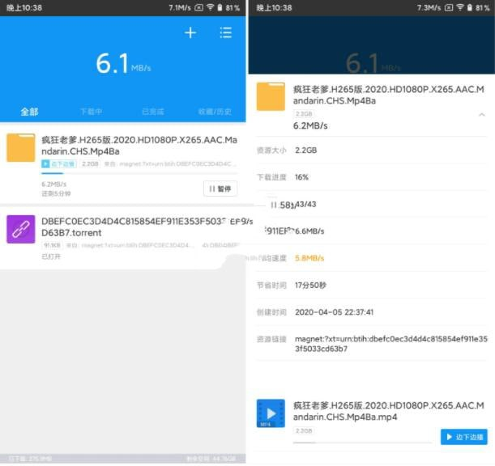This screenshot has height=466, width=495.
Task: Tap the folder icon in details panel
Action: 271,96
